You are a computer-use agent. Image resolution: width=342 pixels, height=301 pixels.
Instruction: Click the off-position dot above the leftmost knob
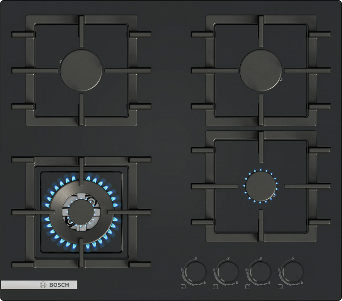tap(196, 257)
